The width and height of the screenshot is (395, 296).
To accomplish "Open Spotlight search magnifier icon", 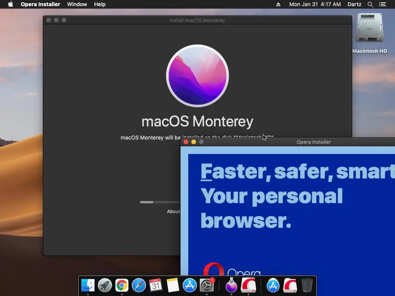I will 370,4.
